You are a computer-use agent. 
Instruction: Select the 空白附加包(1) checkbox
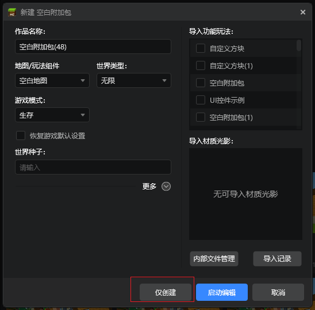(201, 117)
